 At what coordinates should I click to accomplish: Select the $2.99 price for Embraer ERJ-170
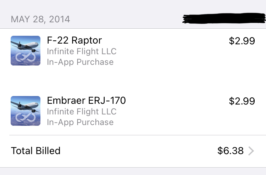point(242,101)
